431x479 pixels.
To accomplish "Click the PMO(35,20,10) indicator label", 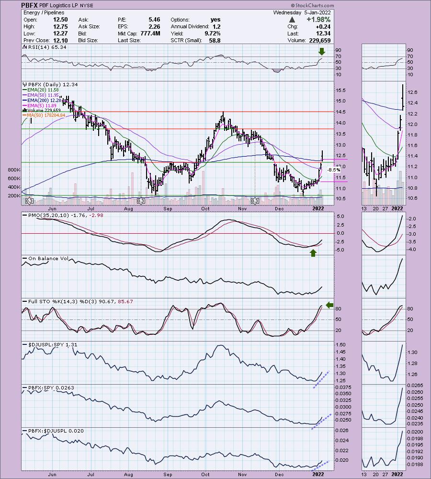I will (x=49, y=216).
